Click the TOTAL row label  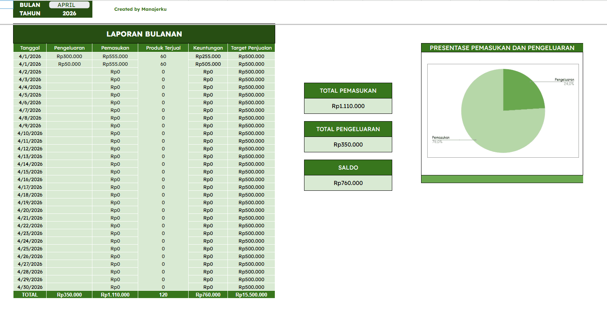[x=30, y=295]
